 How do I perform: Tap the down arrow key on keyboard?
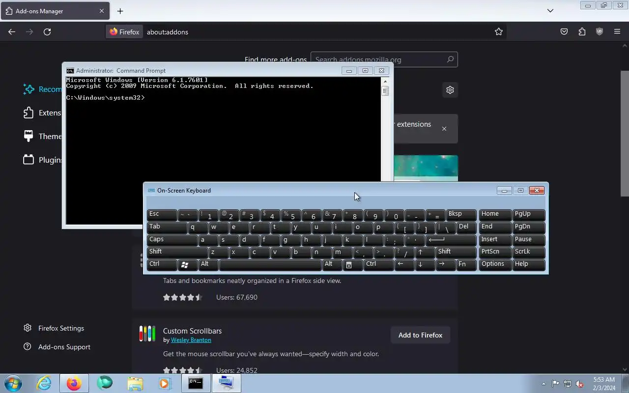(425, 265)
